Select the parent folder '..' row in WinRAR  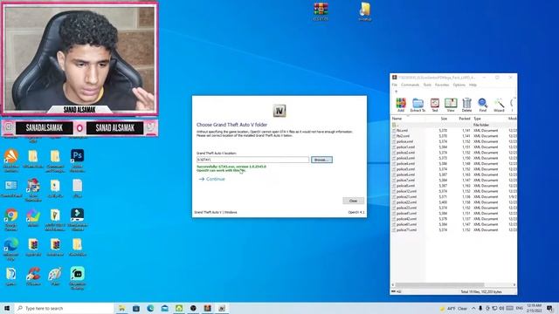pyautogui.click(x=454, y=125)
